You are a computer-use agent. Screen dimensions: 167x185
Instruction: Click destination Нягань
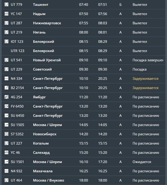(x=39, y=32)
